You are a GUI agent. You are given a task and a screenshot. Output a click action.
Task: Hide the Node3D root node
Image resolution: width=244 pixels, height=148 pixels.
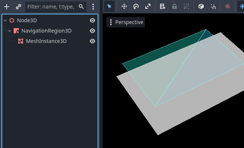[92, 21]
